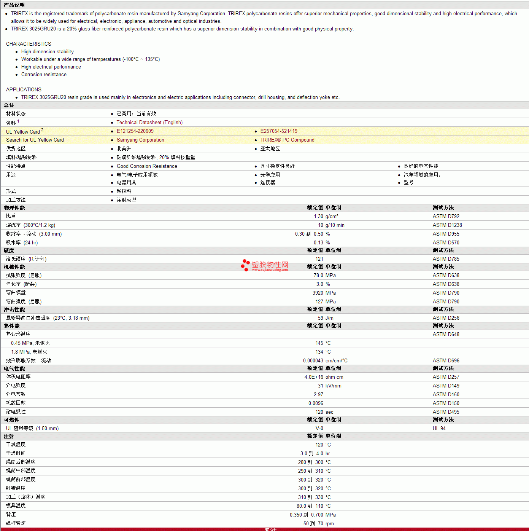The width and height of the screenshot is (529, 531).
Task: Click the "背压" row label
Action: click(11, 515)
